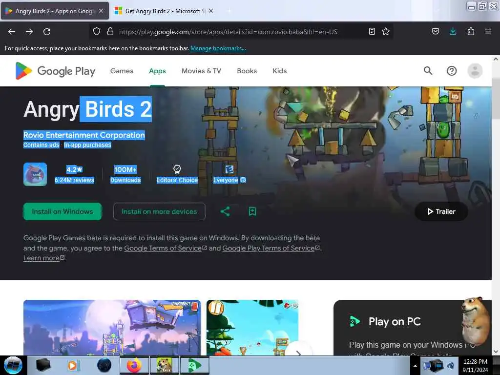Open the Books section
Viewport: 500px width, 375px height.
(247, 71)
